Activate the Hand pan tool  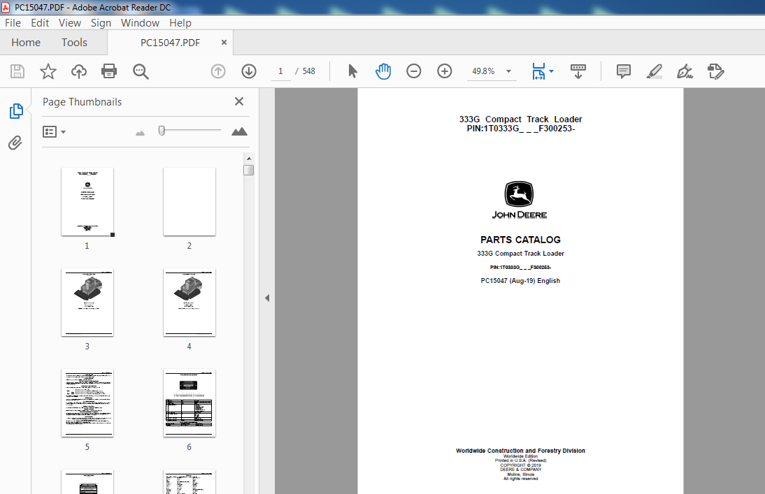click(x=383, y=71)
